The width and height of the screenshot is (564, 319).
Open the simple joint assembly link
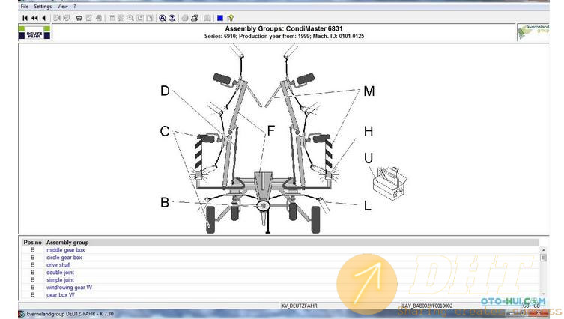click(60, 280)
